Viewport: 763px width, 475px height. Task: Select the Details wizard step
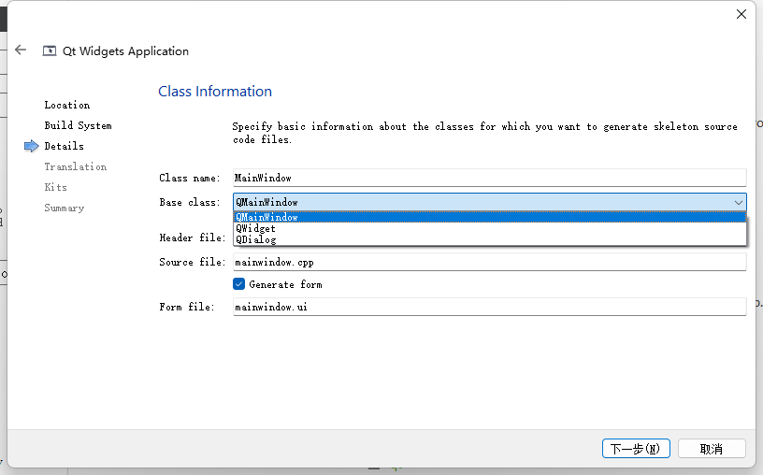pos(65,146)
